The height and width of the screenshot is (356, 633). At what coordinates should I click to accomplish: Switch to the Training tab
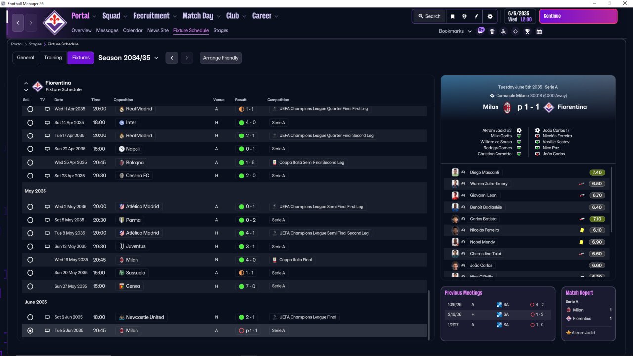click(53, 58)
